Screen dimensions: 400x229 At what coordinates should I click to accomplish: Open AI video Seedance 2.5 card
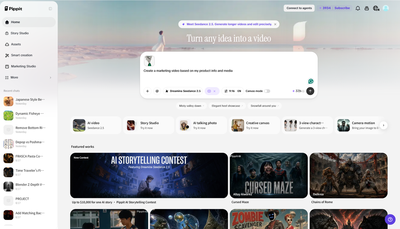[x=96, y=125]
